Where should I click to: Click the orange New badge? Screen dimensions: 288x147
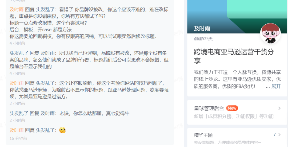point(232,108)
